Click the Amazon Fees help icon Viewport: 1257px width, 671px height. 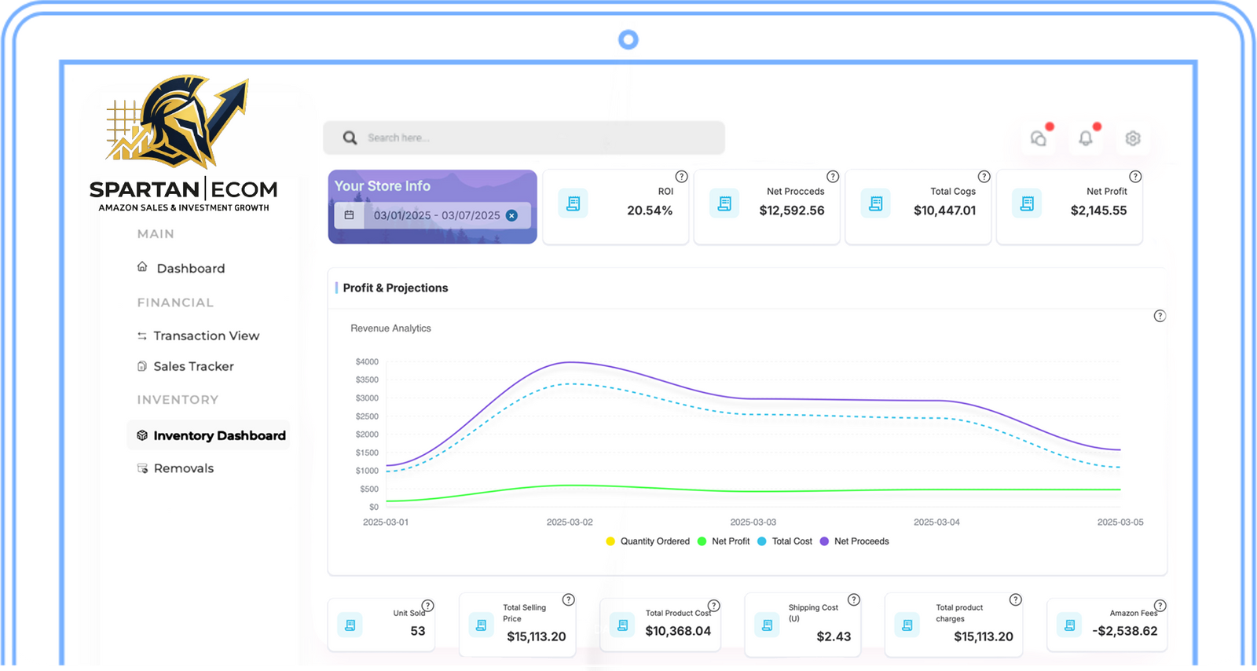coord(1160,606)
